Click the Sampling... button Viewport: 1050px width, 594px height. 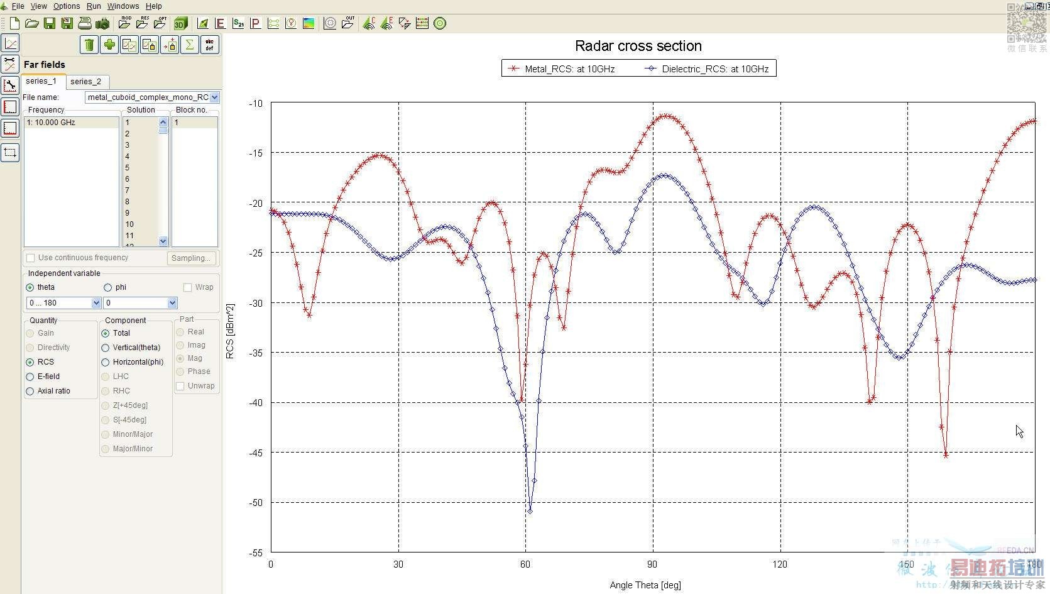coord(191,258)
